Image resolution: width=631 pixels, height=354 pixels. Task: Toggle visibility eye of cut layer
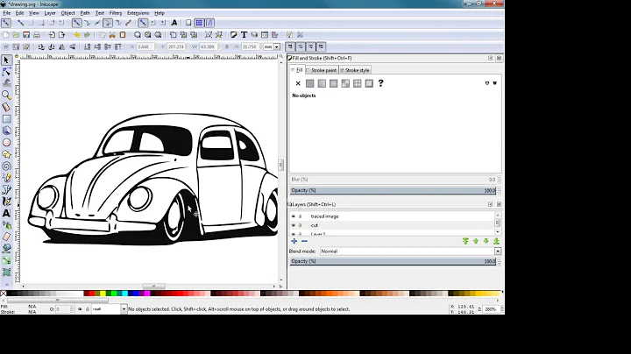click(x=294, y=225)
